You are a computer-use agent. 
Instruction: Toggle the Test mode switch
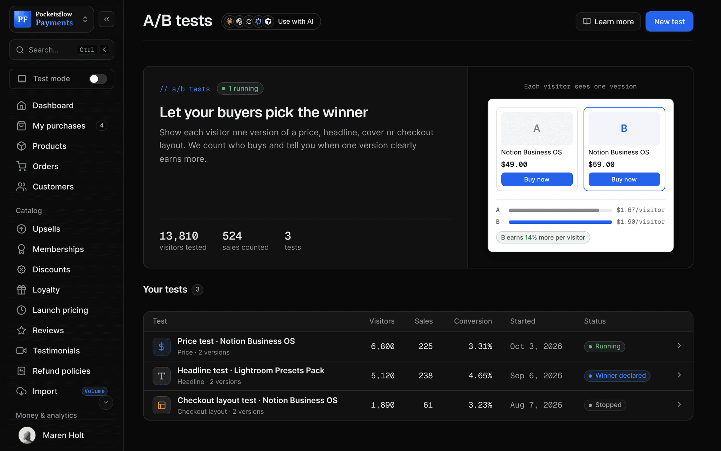[98, 79]
